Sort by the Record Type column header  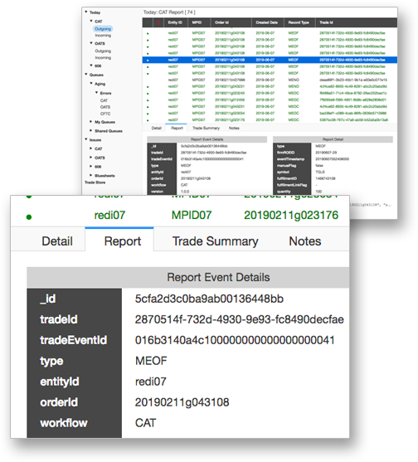pos(299,22)
